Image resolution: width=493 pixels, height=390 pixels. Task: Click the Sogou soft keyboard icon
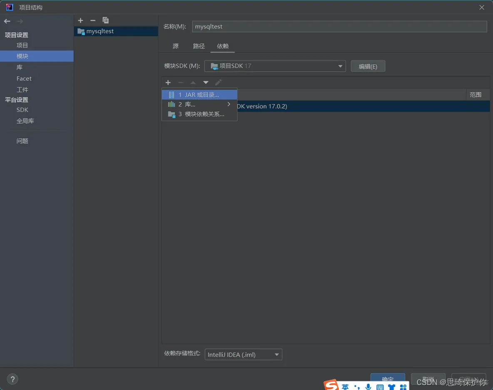click(x=380, y=387)
